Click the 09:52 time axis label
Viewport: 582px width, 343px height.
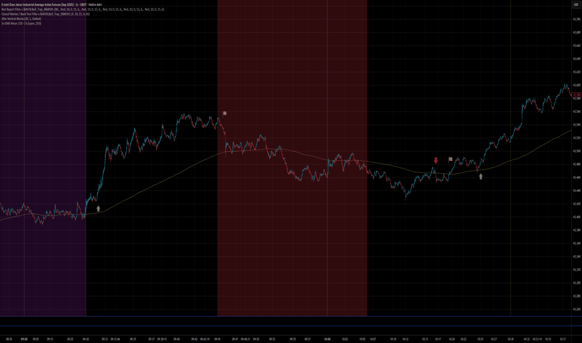click(x=272, y=339)
